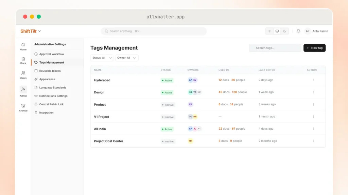Click the allymatter.app address text
The height and width of the screenshot is (195, 348).
(x=166, y=17)
